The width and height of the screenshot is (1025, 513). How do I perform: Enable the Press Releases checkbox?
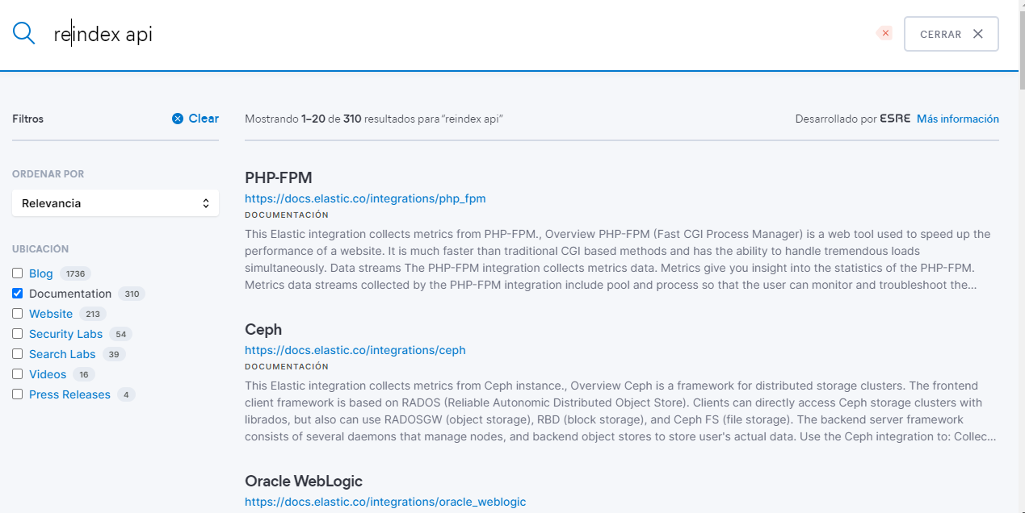tap(18, 394)
